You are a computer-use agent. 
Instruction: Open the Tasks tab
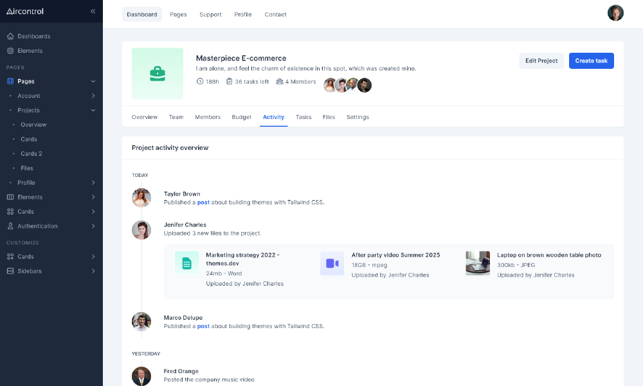click(303, 117)
